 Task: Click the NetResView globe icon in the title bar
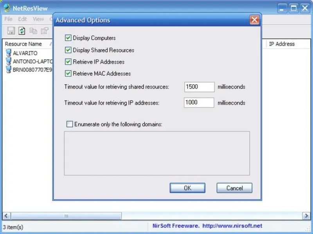tap(7, 8)
